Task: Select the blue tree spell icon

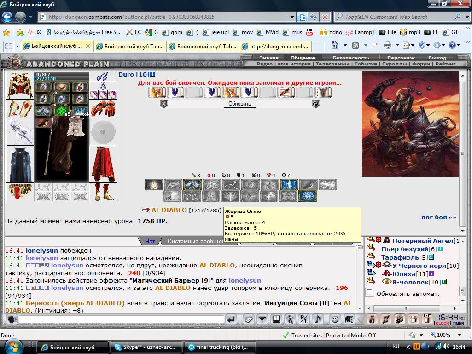Action: tap(308, 196)
